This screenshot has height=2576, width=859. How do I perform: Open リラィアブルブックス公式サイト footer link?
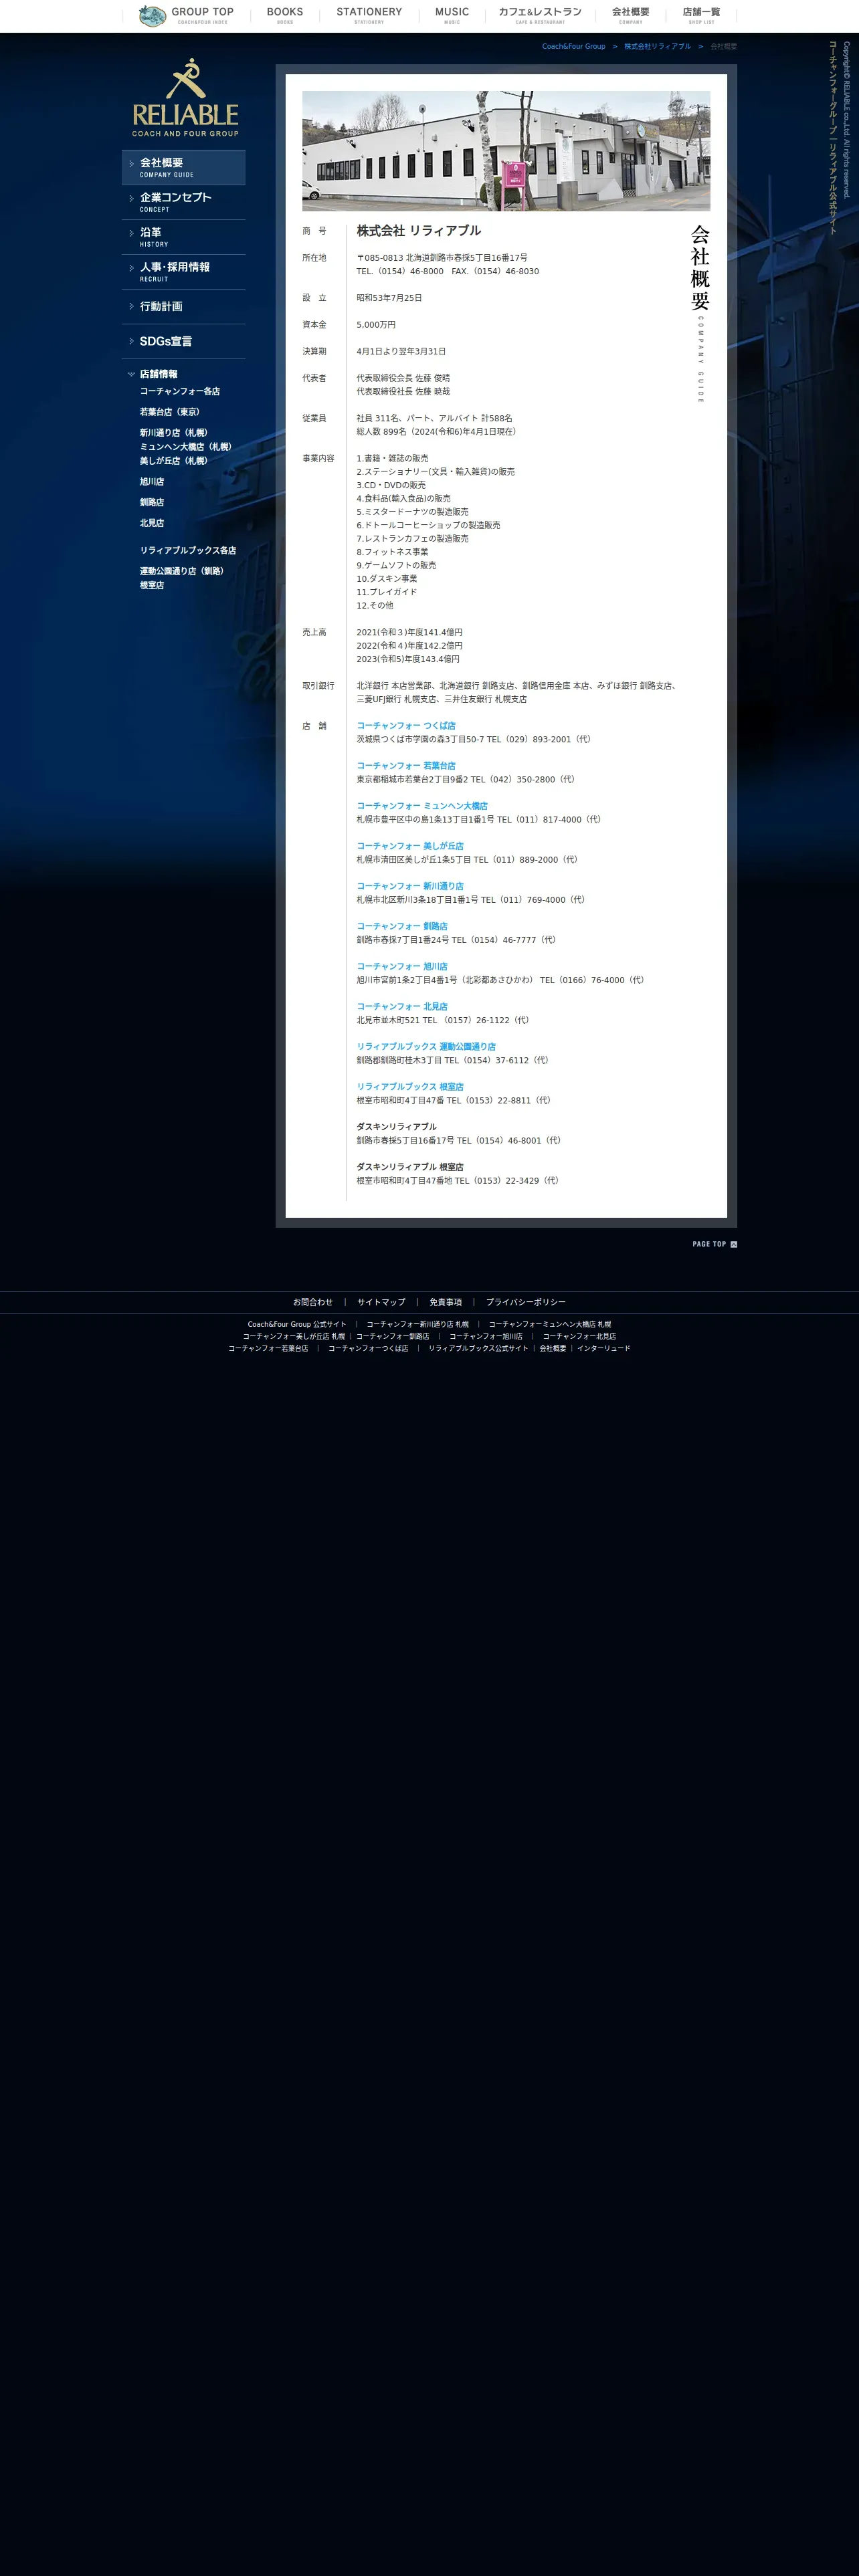[478, 1348]
